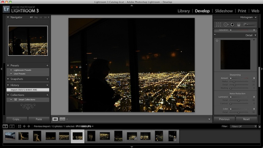Click the Detail target adjustment picker icon
Image resolution: width=263 pixels, height=148 pixels.
point(217,41)
